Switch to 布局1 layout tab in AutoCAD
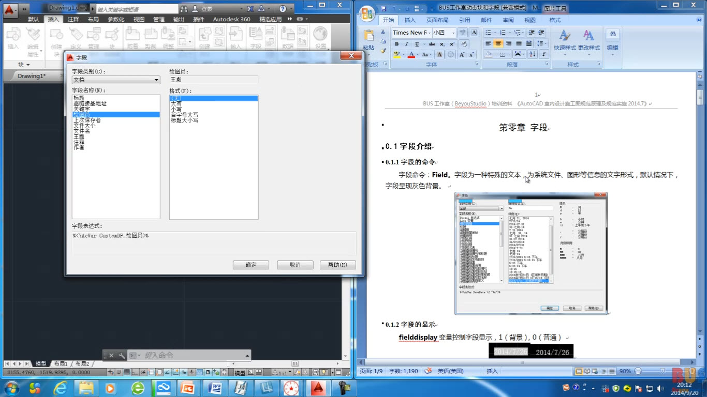This screenshot has height=397, width=707. 61,364
